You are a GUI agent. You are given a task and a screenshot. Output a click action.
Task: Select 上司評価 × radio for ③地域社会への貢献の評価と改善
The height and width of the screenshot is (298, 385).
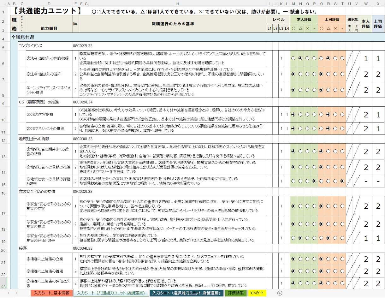pyautogui.click(x=335, y=181)
